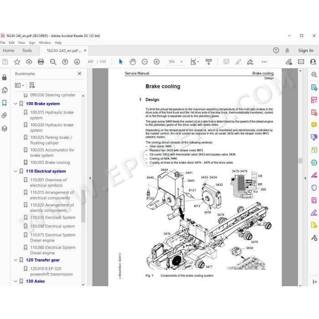The width and height of the screenshot is (319, 319).
Task: Expand the right tools pane at bottom
Action: pyautogui.click(x=314, y=282)
